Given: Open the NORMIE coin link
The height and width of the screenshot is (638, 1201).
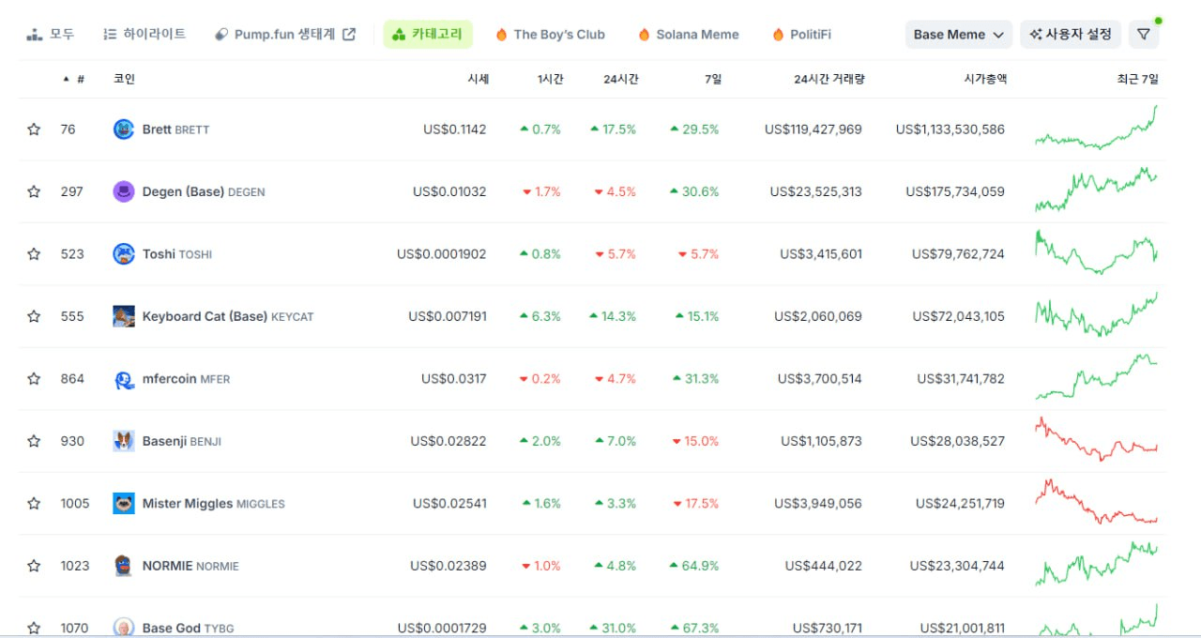Looking at the screenshot, I should click(190, 566).
